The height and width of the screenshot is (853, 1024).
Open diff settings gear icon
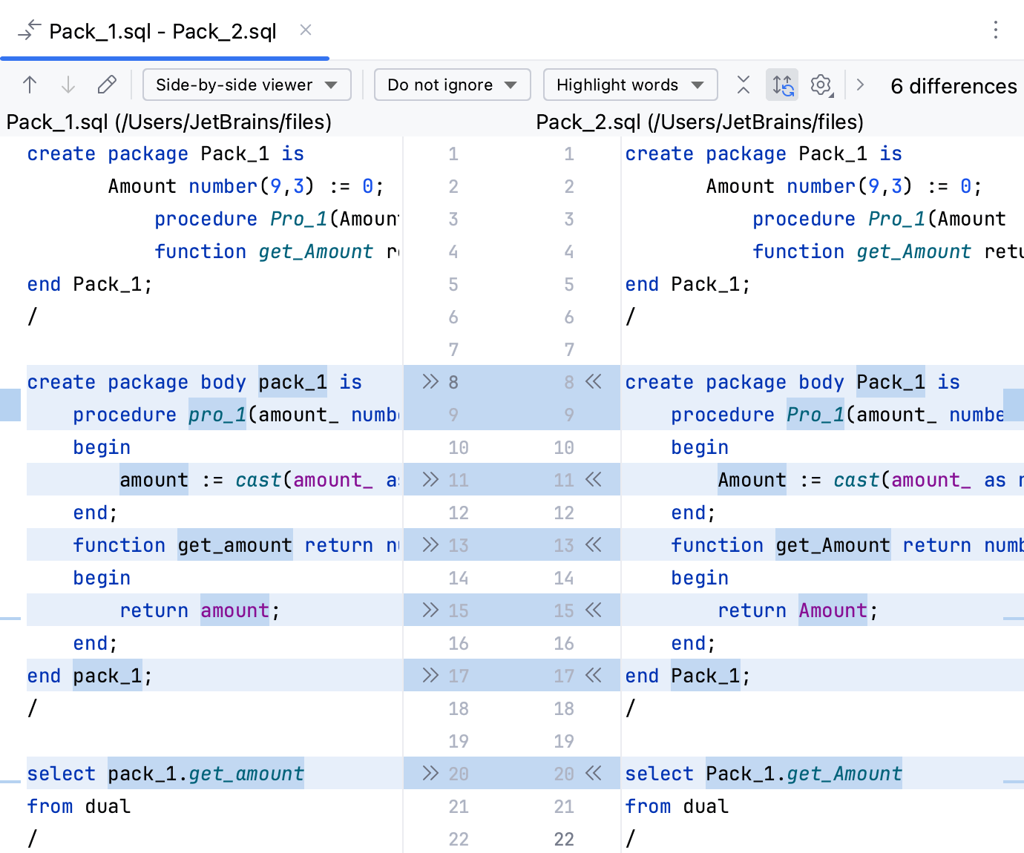click(x=821, y=85)
